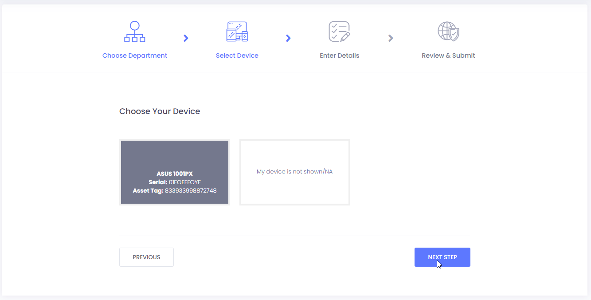Click the Enter Details checklist icon
The width and height of the screenshot is (591, 300).
[339, 32]
